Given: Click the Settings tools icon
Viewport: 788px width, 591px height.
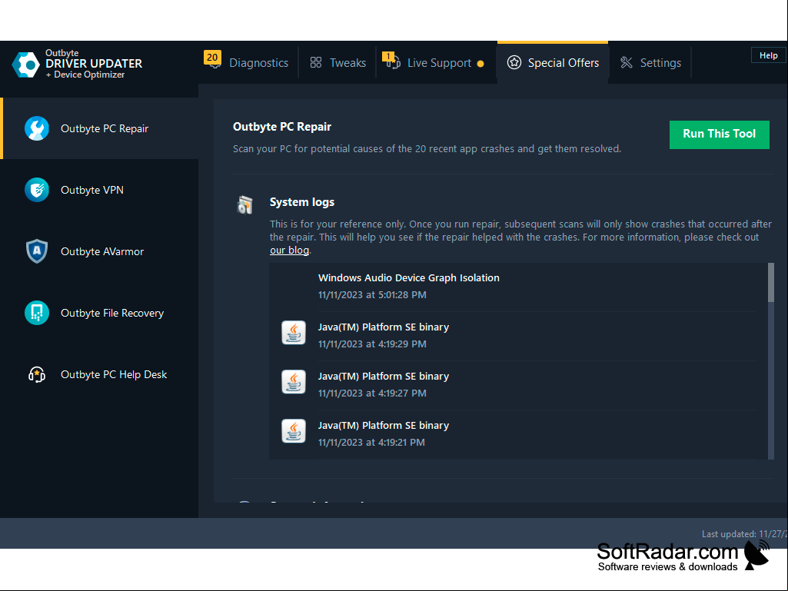Looking at the screenshot, I should tap(627, 63).
